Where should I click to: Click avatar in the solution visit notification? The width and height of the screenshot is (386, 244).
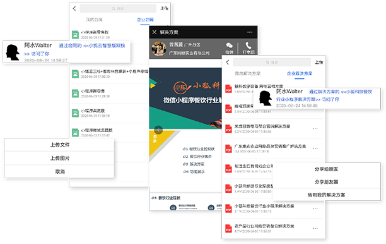pos(266,98)
